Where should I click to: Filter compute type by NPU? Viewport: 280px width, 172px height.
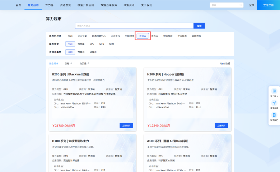(111, 44)
